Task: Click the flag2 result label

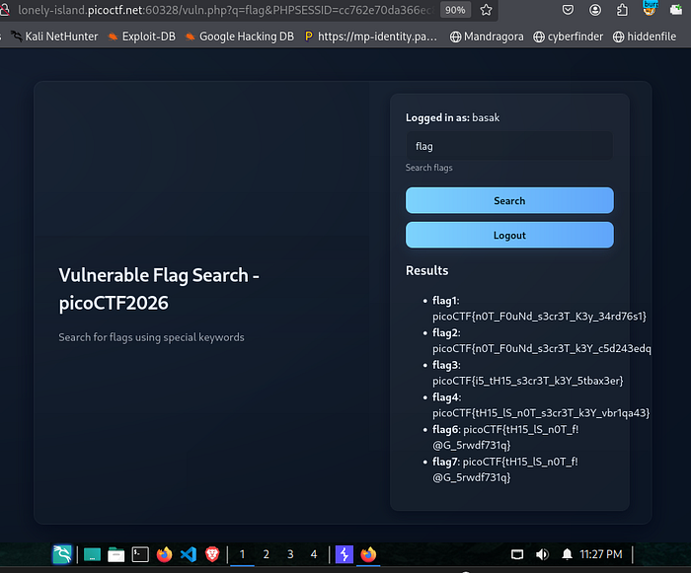Action: pos(446,332)
